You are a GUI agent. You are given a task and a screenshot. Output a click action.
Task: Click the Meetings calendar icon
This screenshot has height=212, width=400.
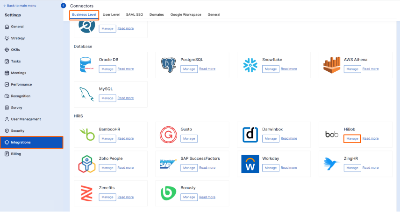[7, 73]
